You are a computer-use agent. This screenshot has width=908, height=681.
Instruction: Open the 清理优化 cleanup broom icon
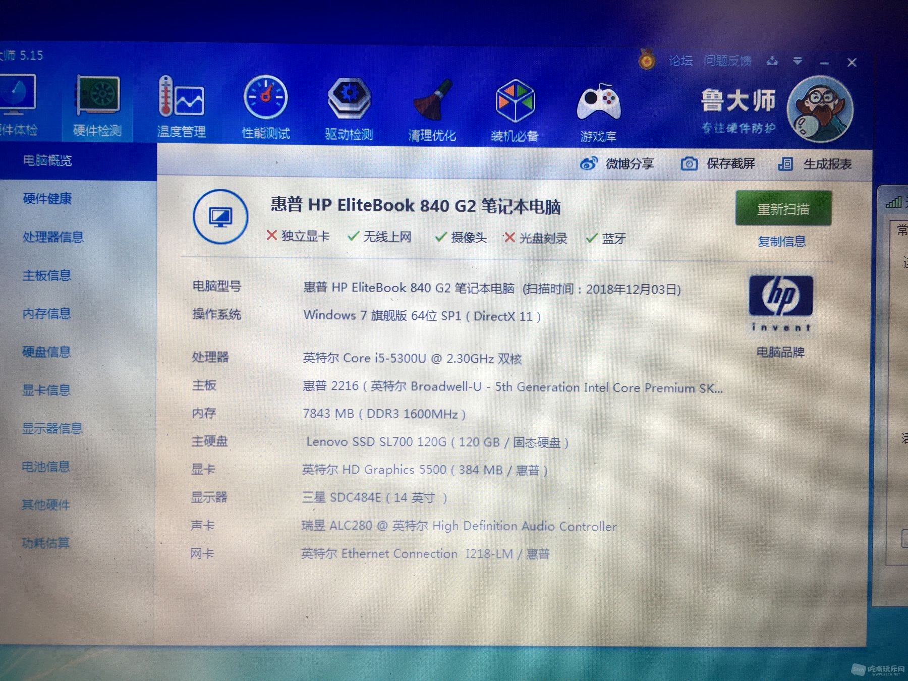432,111
